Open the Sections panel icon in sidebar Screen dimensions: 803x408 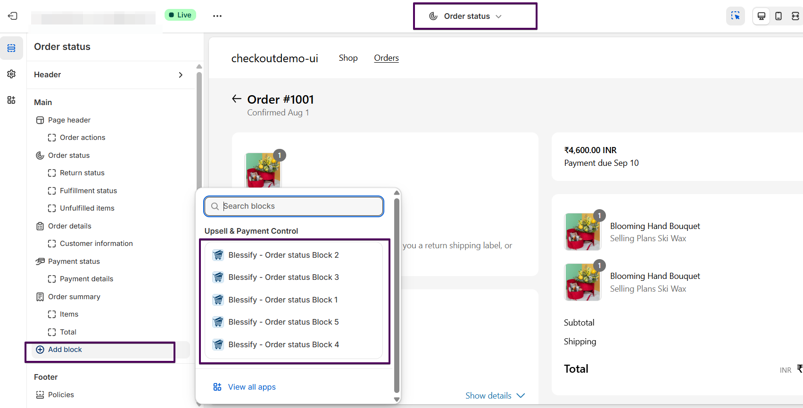(x=11, y=48)
